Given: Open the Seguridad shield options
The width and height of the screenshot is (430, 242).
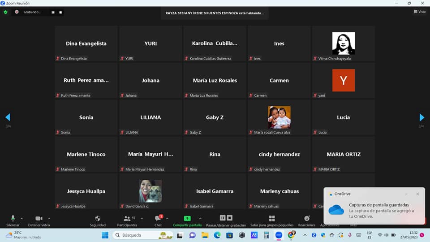Looking at the screenshot, I should pos(98,219).
